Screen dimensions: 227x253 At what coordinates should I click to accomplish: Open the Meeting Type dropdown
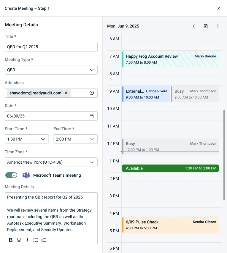pyautogui.click(x=51, y=70)
